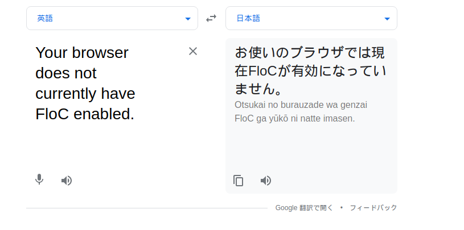This screenshot has width=464, height=230.
Task: Expand target language arrow beside 日本語
Action: [387, 19]
